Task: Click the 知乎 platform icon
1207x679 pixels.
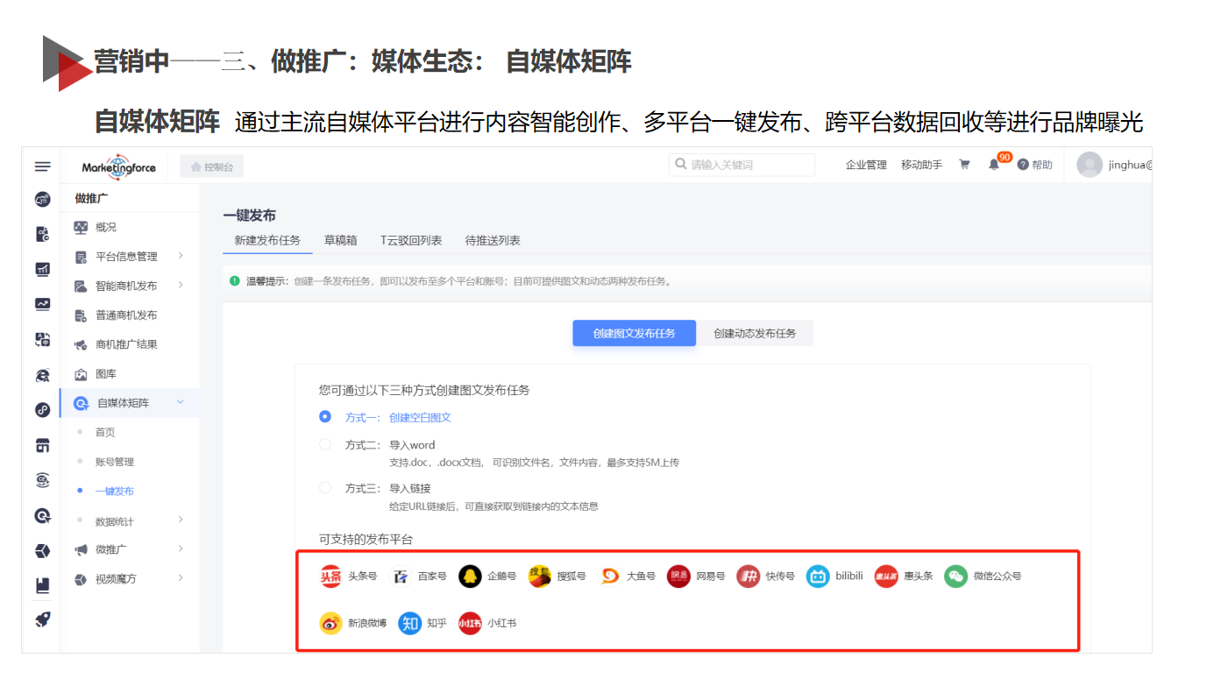Action: click(409, 624)
